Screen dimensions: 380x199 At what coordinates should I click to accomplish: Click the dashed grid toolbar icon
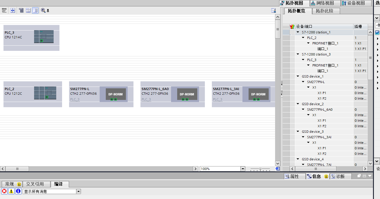(x=28, y=10)
